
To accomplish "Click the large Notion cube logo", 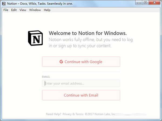I will pos(35,38).
